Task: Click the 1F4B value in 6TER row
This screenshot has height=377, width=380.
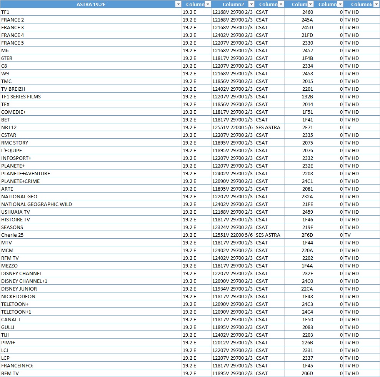Action: coord(299,58)
